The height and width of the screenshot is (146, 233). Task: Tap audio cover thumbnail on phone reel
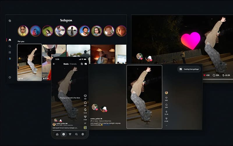click(x=85, y=128)
